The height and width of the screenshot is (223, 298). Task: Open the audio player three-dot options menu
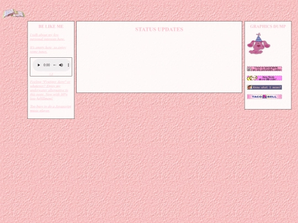pyautogui.click(x=68, y=65)
